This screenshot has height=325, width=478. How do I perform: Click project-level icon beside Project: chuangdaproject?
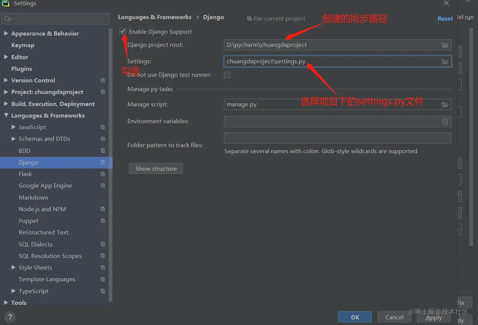(x=103, y=92)
